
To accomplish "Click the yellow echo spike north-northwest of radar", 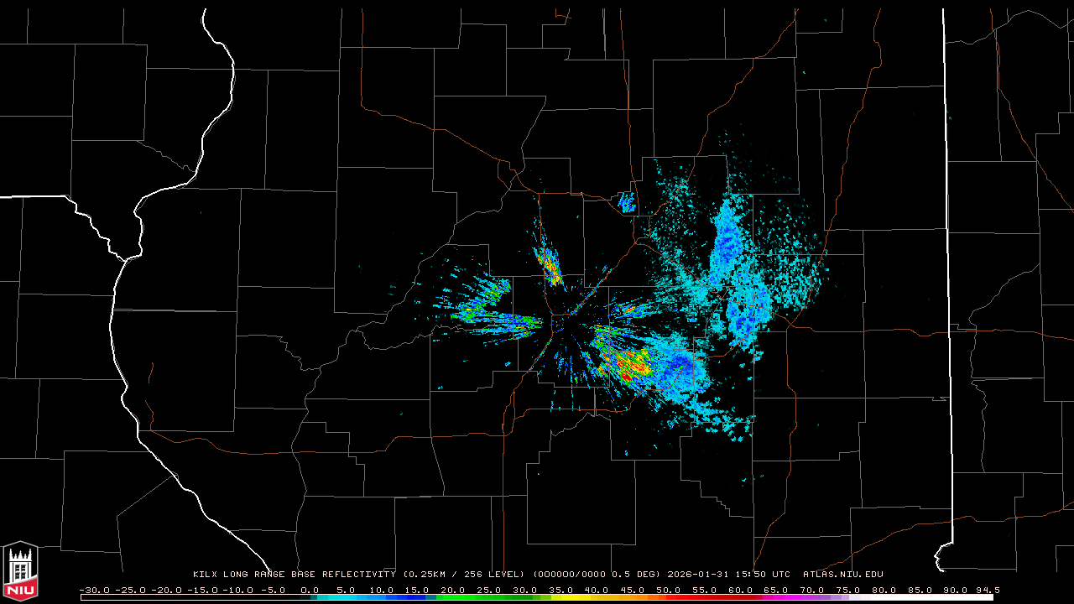I will (550, 267).
